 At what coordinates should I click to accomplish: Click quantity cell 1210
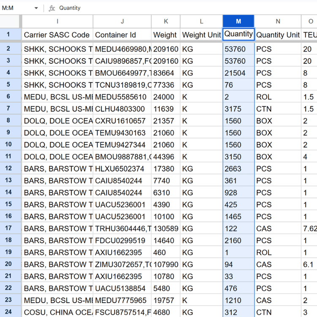click(x=238, y=300)
